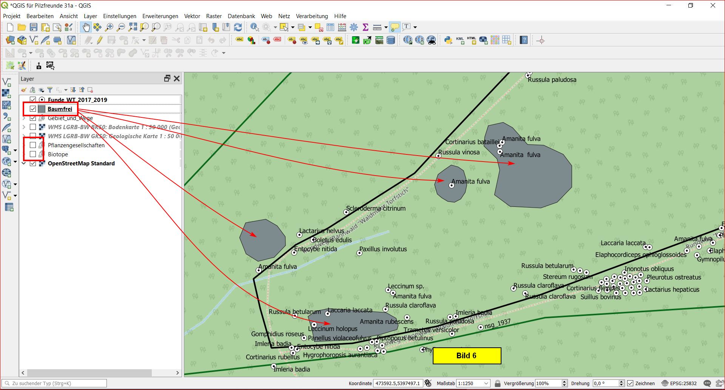This screenshot has width=725, height=390.
Task: Click the Identify Features tool
Action: [255, 27]
